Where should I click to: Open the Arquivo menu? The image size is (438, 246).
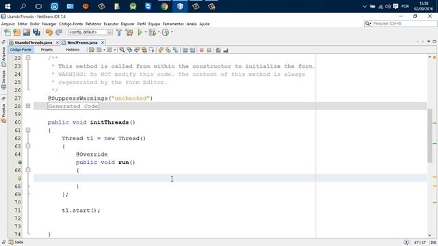coord(8,24)
